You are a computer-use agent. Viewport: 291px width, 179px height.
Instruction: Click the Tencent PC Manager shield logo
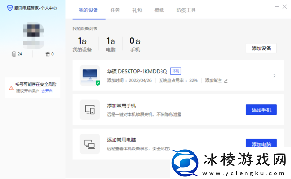tap(10, 8)
